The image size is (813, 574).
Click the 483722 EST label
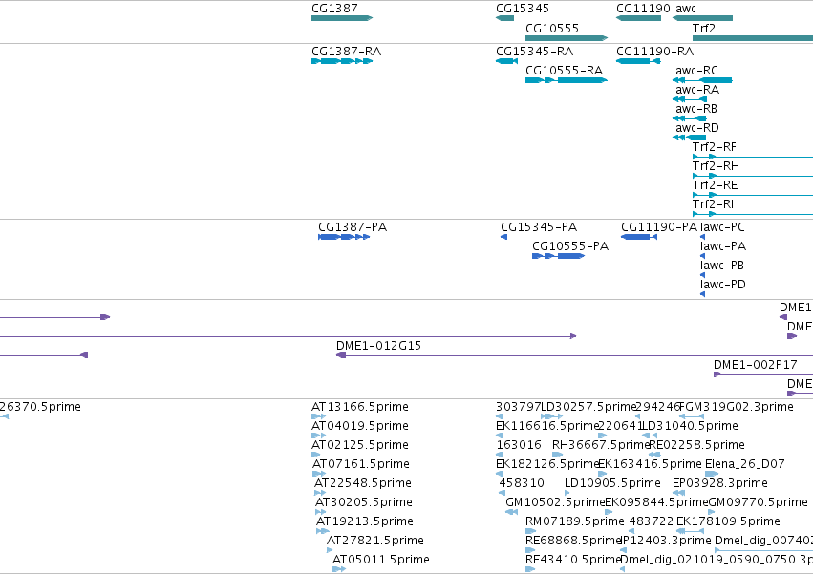tap(652, 521)
